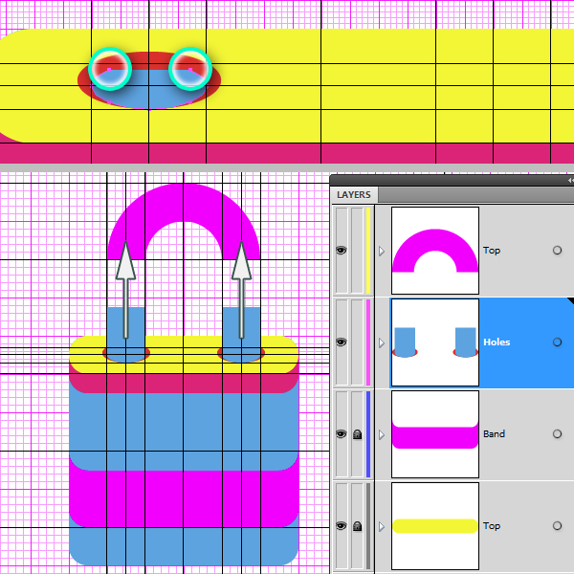Screen dimensions: 574x574
Task: Click the blue color strip of Band layer
Action: (x=368, y=434)
